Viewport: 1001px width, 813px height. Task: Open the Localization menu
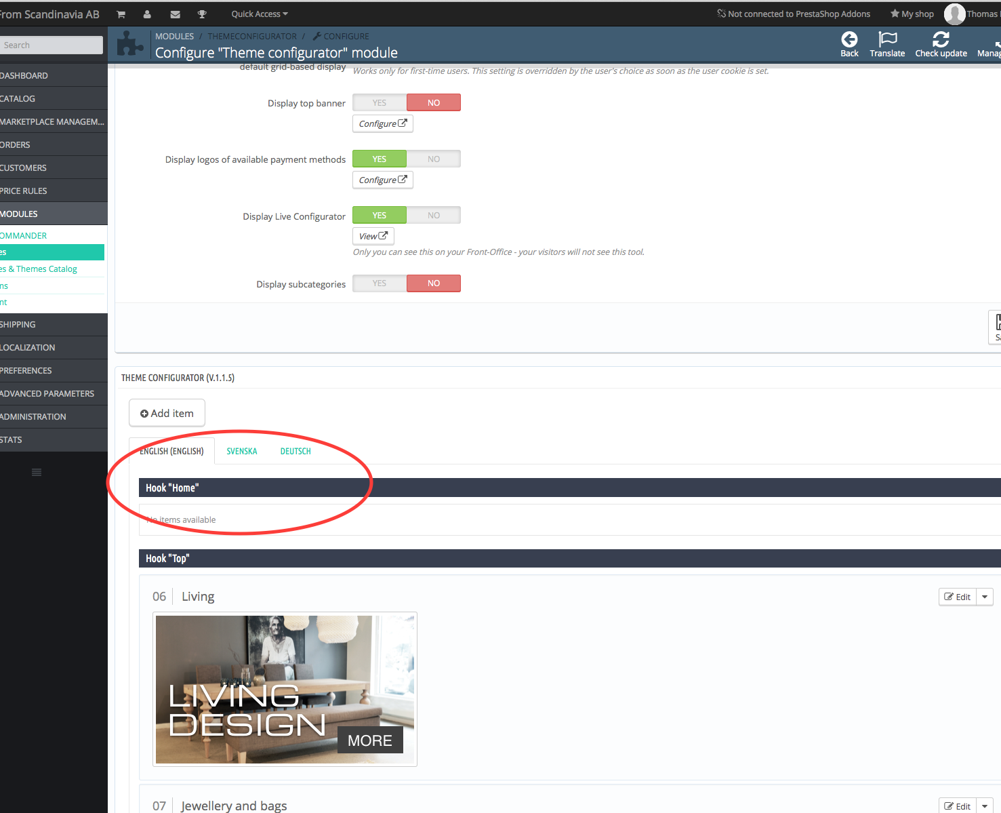coord(54,347)
